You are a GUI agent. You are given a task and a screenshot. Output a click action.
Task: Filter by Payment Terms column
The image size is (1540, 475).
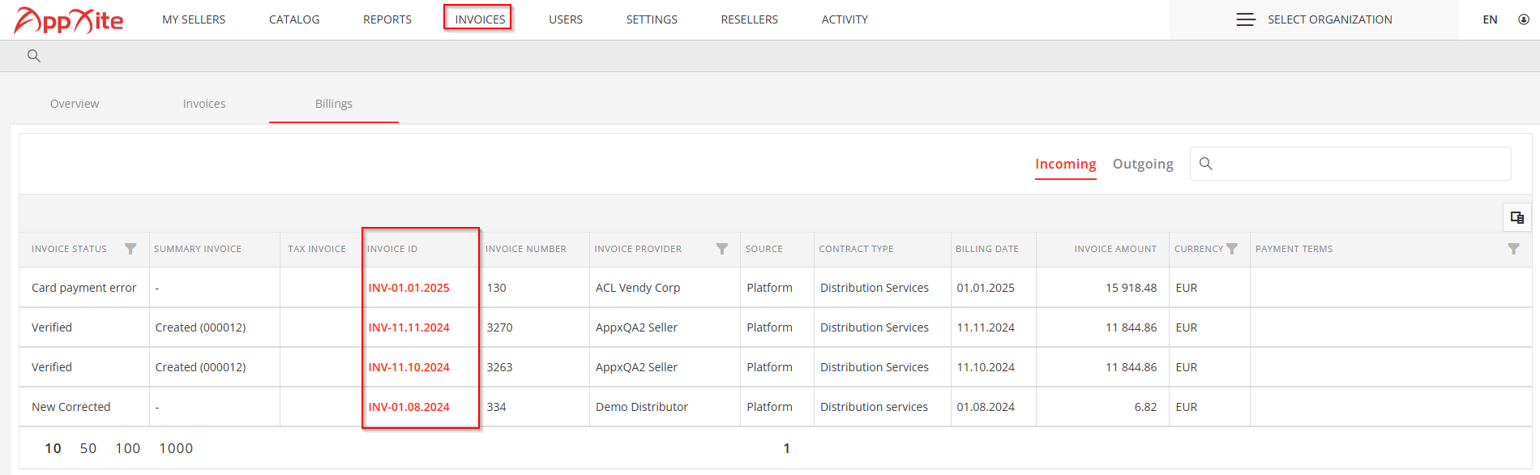pyautogui.click(x=1513, y=249)
